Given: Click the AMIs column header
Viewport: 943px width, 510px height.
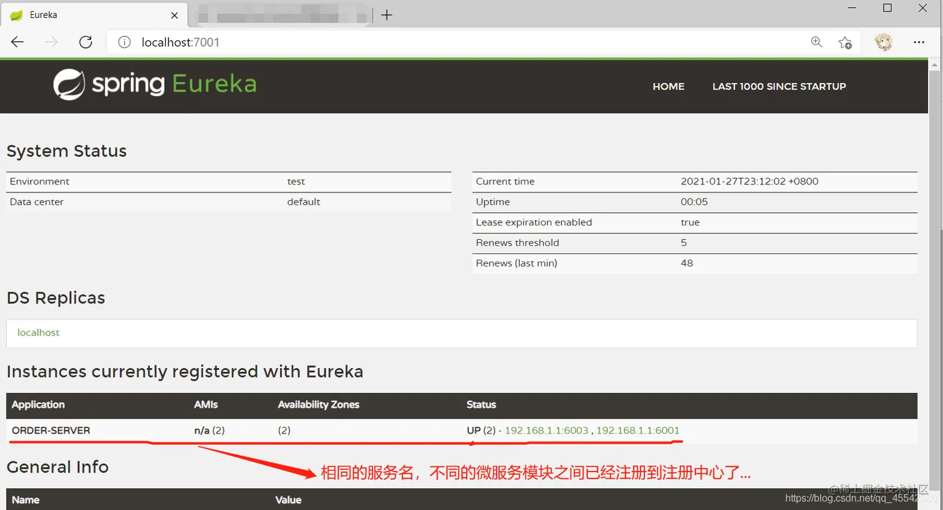Looking at the screenshot, I should (x=206, y=405).
